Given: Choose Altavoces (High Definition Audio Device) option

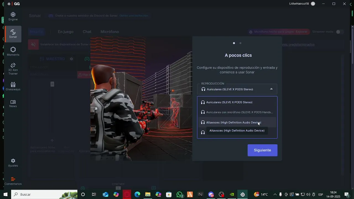Looking at the screenshot, I should pos(237,122).
